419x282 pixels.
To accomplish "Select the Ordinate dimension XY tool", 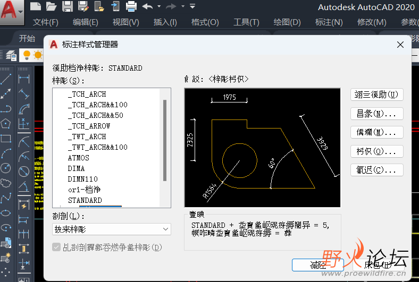I will tap(24, 124).
